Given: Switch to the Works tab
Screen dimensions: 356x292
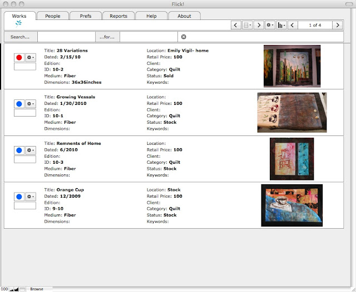Looking at the screenshot, I should click(x=20, y=16).
